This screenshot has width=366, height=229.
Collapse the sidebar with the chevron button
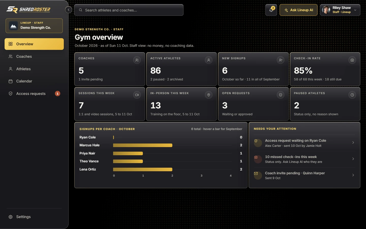[x=68, y=10]
